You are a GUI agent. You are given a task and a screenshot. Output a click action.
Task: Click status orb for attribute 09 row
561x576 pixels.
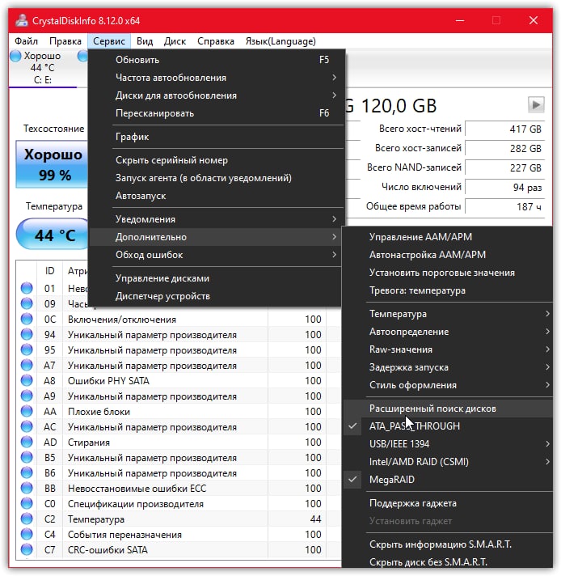(x=27, y=304)
